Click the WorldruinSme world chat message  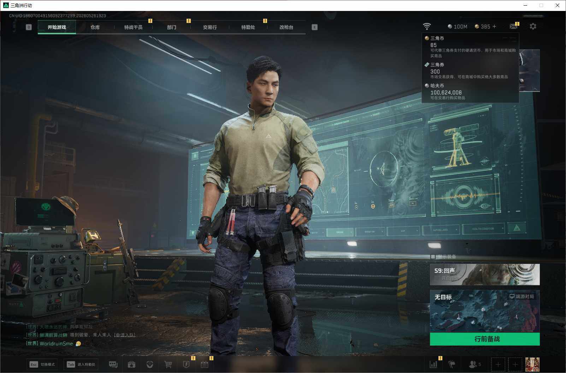(53, 343)
